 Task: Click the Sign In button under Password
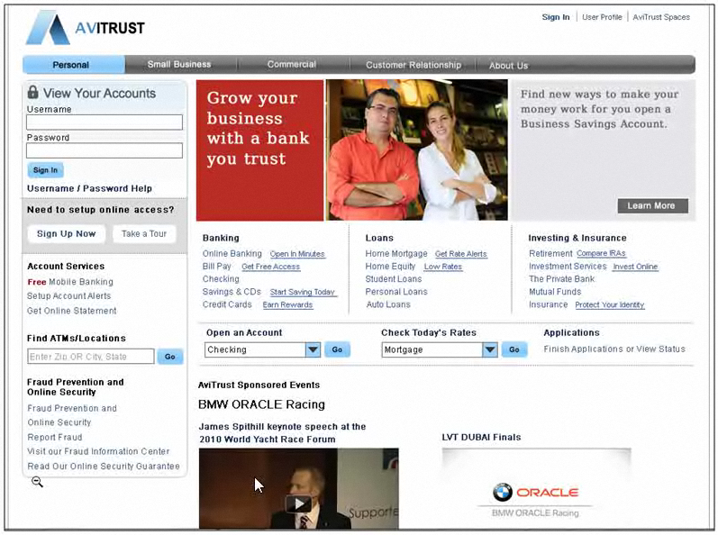(x=45, y=170)
